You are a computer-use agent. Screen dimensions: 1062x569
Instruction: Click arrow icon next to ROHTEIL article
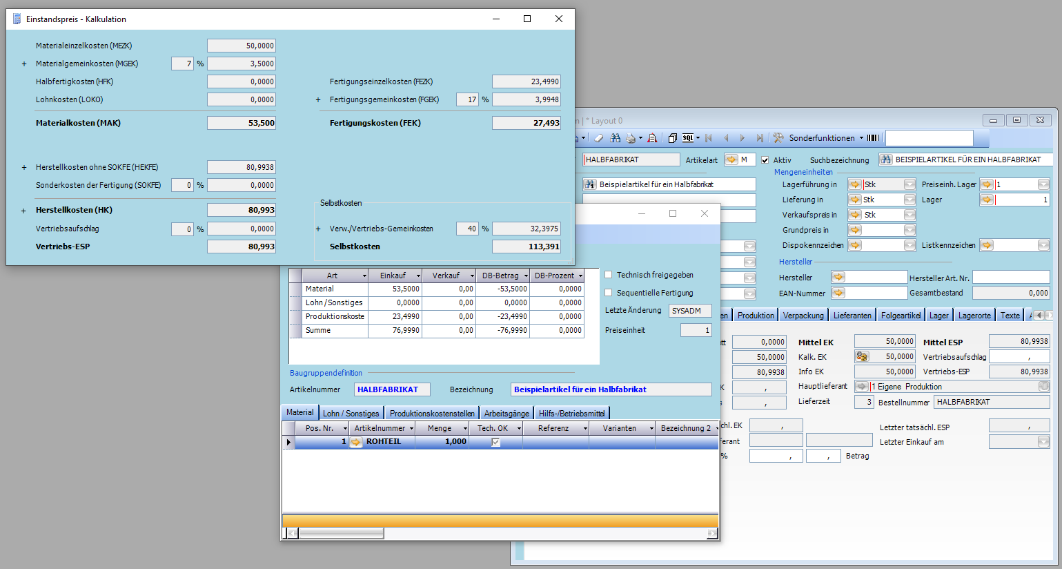pos(356,442)
